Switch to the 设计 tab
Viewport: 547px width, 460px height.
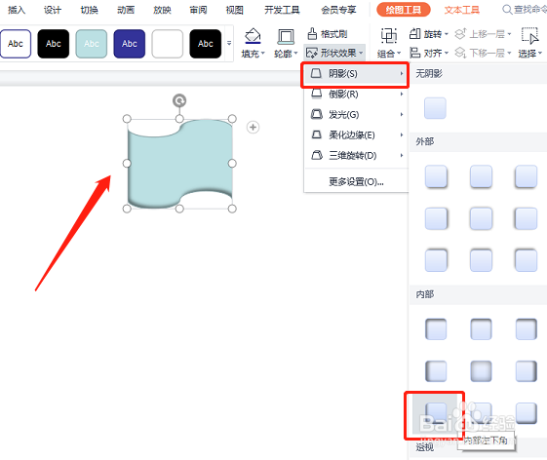tap(53, 10)
